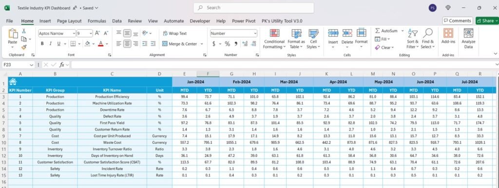Click the PS account avatar

click(433, 8)
